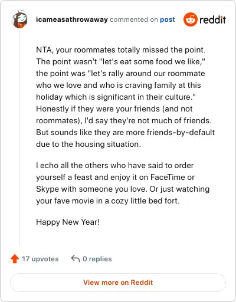The image size is (236, 302).
Task: Click the orange upvote arrow icon
Action: pos(15,259)
